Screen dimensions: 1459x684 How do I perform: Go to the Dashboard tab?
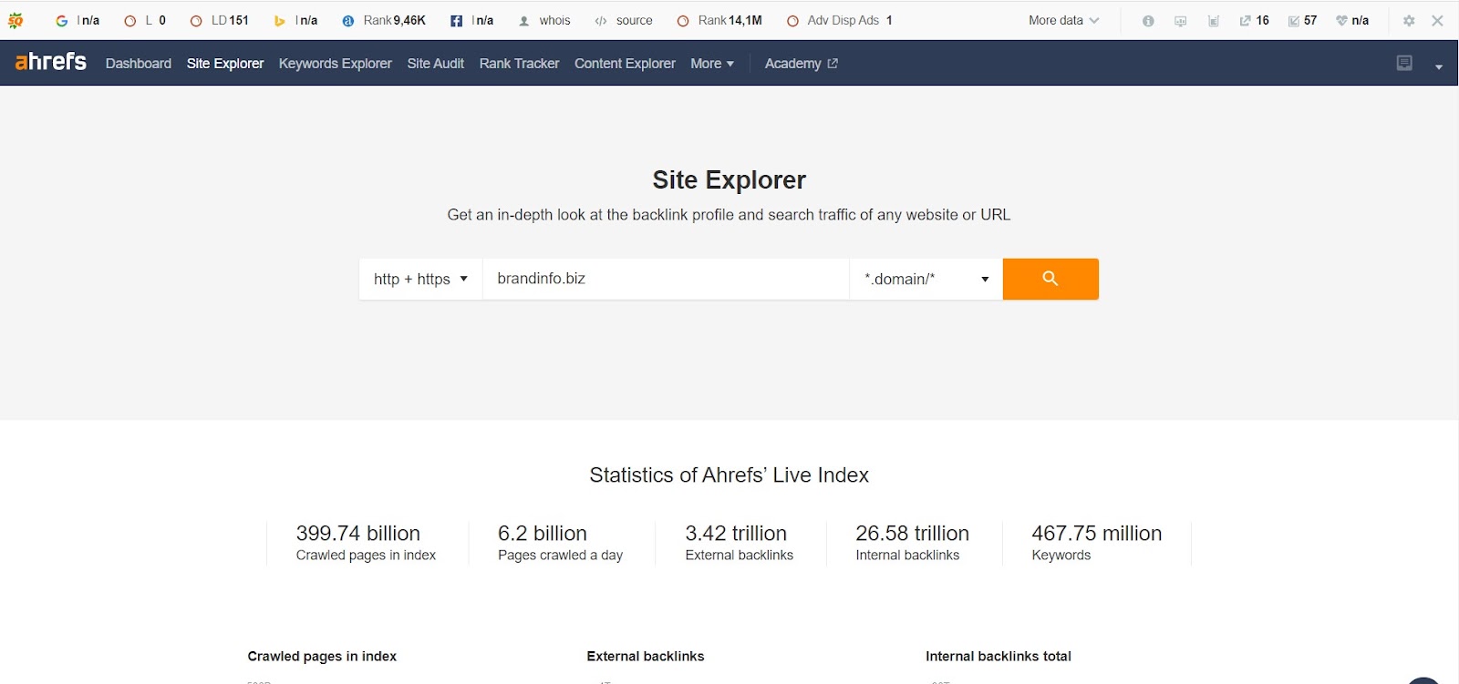(x=139, y=63)
